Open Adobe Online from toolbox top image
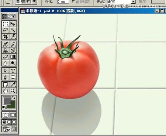This screenshot has height=136, width=166. tap(9, 16)
